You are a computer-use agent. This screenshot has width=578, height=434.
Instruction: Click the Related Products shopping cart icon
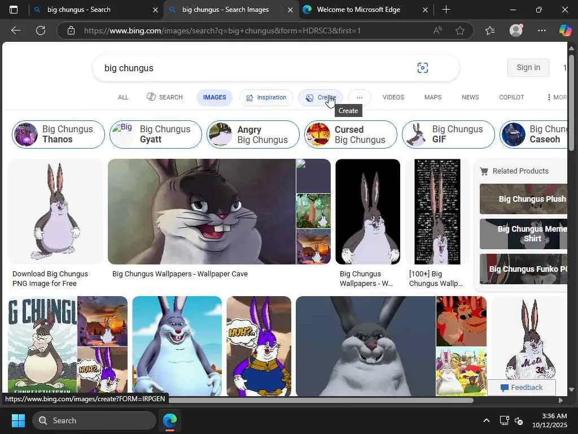484,171
